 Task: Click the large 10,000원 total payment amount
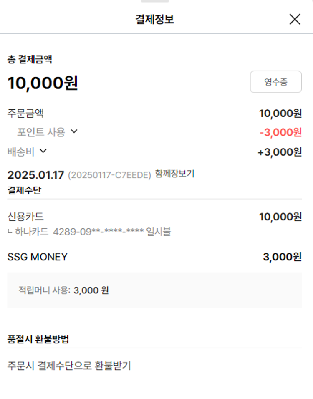point(43,83)
